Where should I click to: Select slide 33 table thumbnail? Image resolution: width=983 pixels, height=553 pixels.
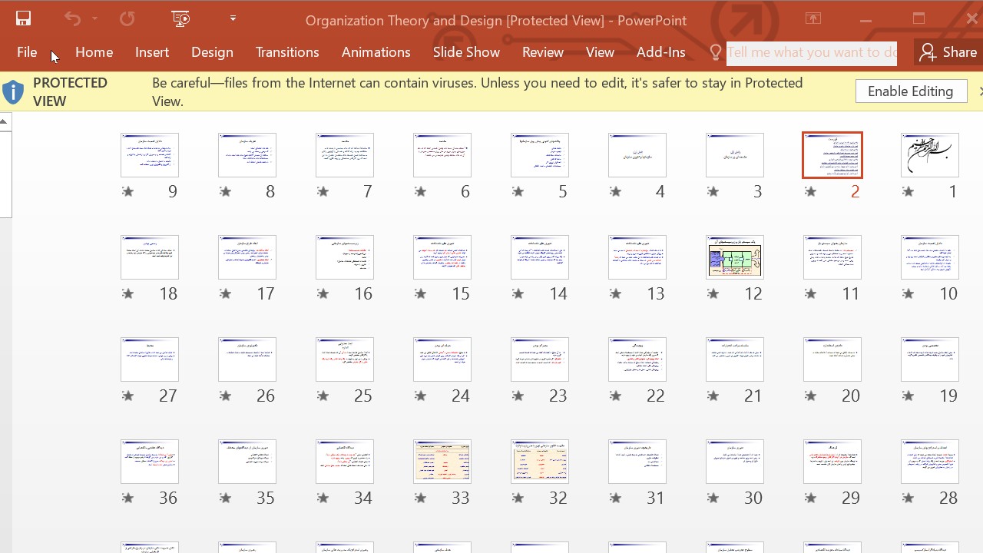click(442, 462)
